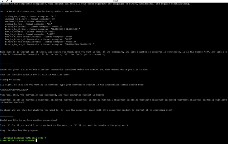The height and width of the screenshot is (144, 228).
Task: Click the first binary value 0b1000001 in output
Action: pos(6,100)
